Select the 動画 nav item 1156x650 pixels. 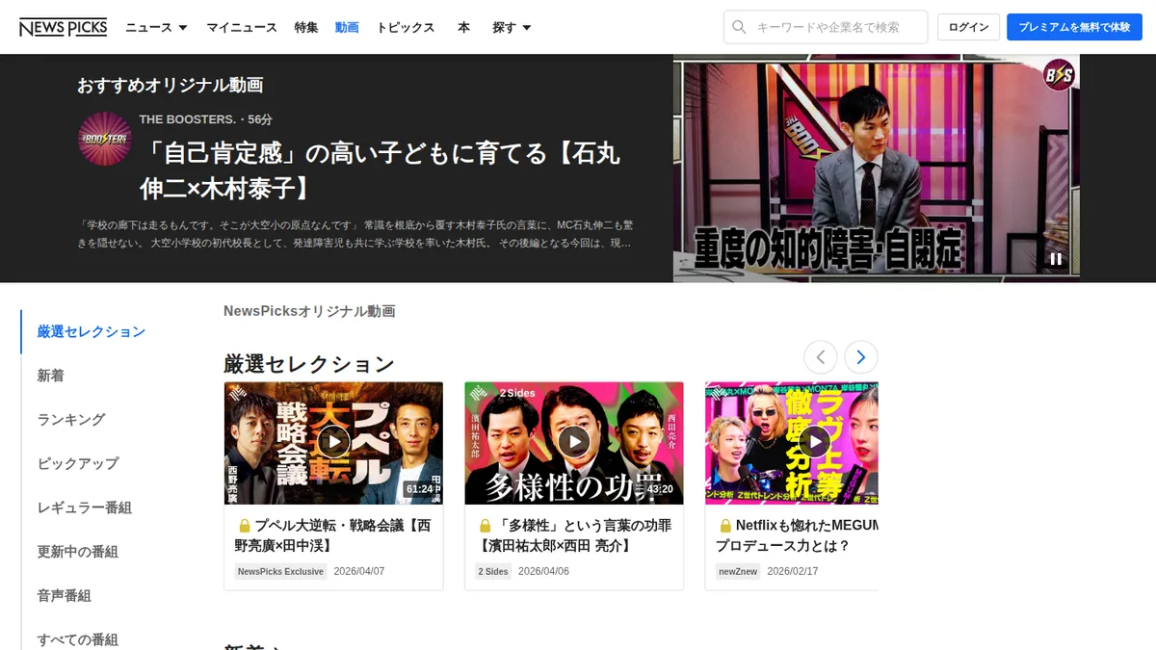pyautogui.click(x=347, y=27)
